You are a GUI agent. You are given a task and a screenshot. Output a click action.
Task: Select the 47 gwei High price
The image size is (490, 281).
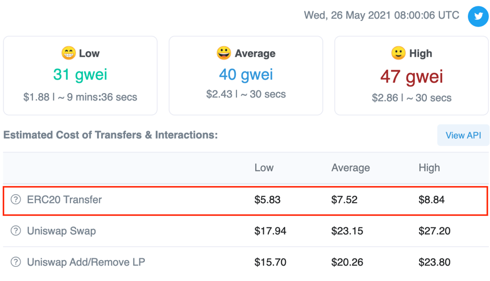(412, 76)
